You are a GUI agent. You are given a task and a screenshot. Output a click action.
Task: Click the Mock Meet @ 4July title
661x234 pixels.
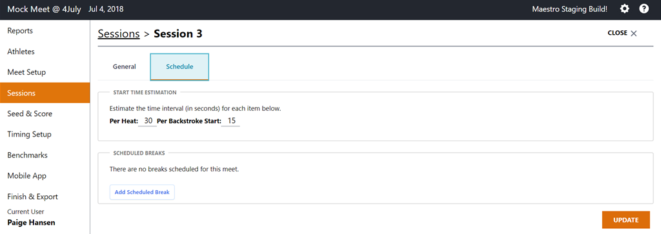click(45, 9)
